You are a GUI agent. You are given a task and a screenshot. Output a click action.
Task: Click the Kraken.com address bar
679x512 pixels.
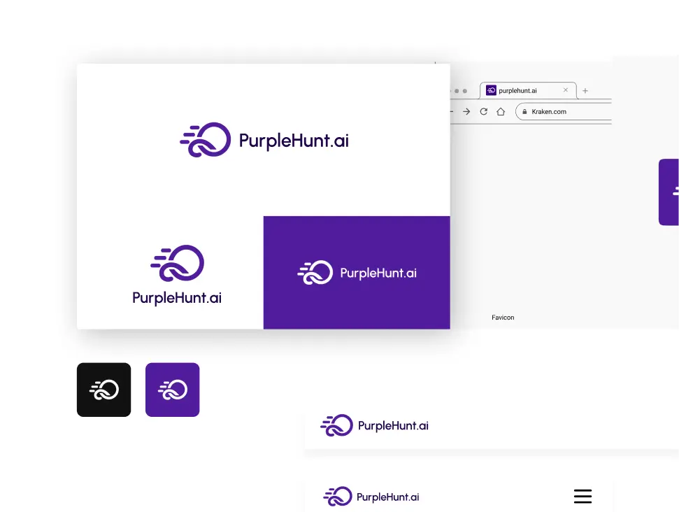tap(566, 112)
